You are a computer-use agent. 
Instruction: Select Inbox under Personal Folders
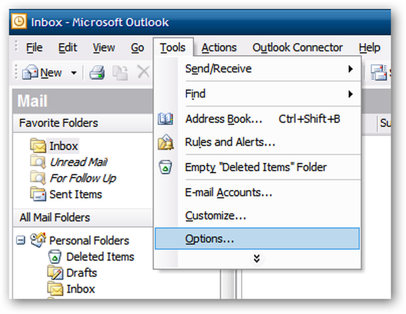click(80, 289)
